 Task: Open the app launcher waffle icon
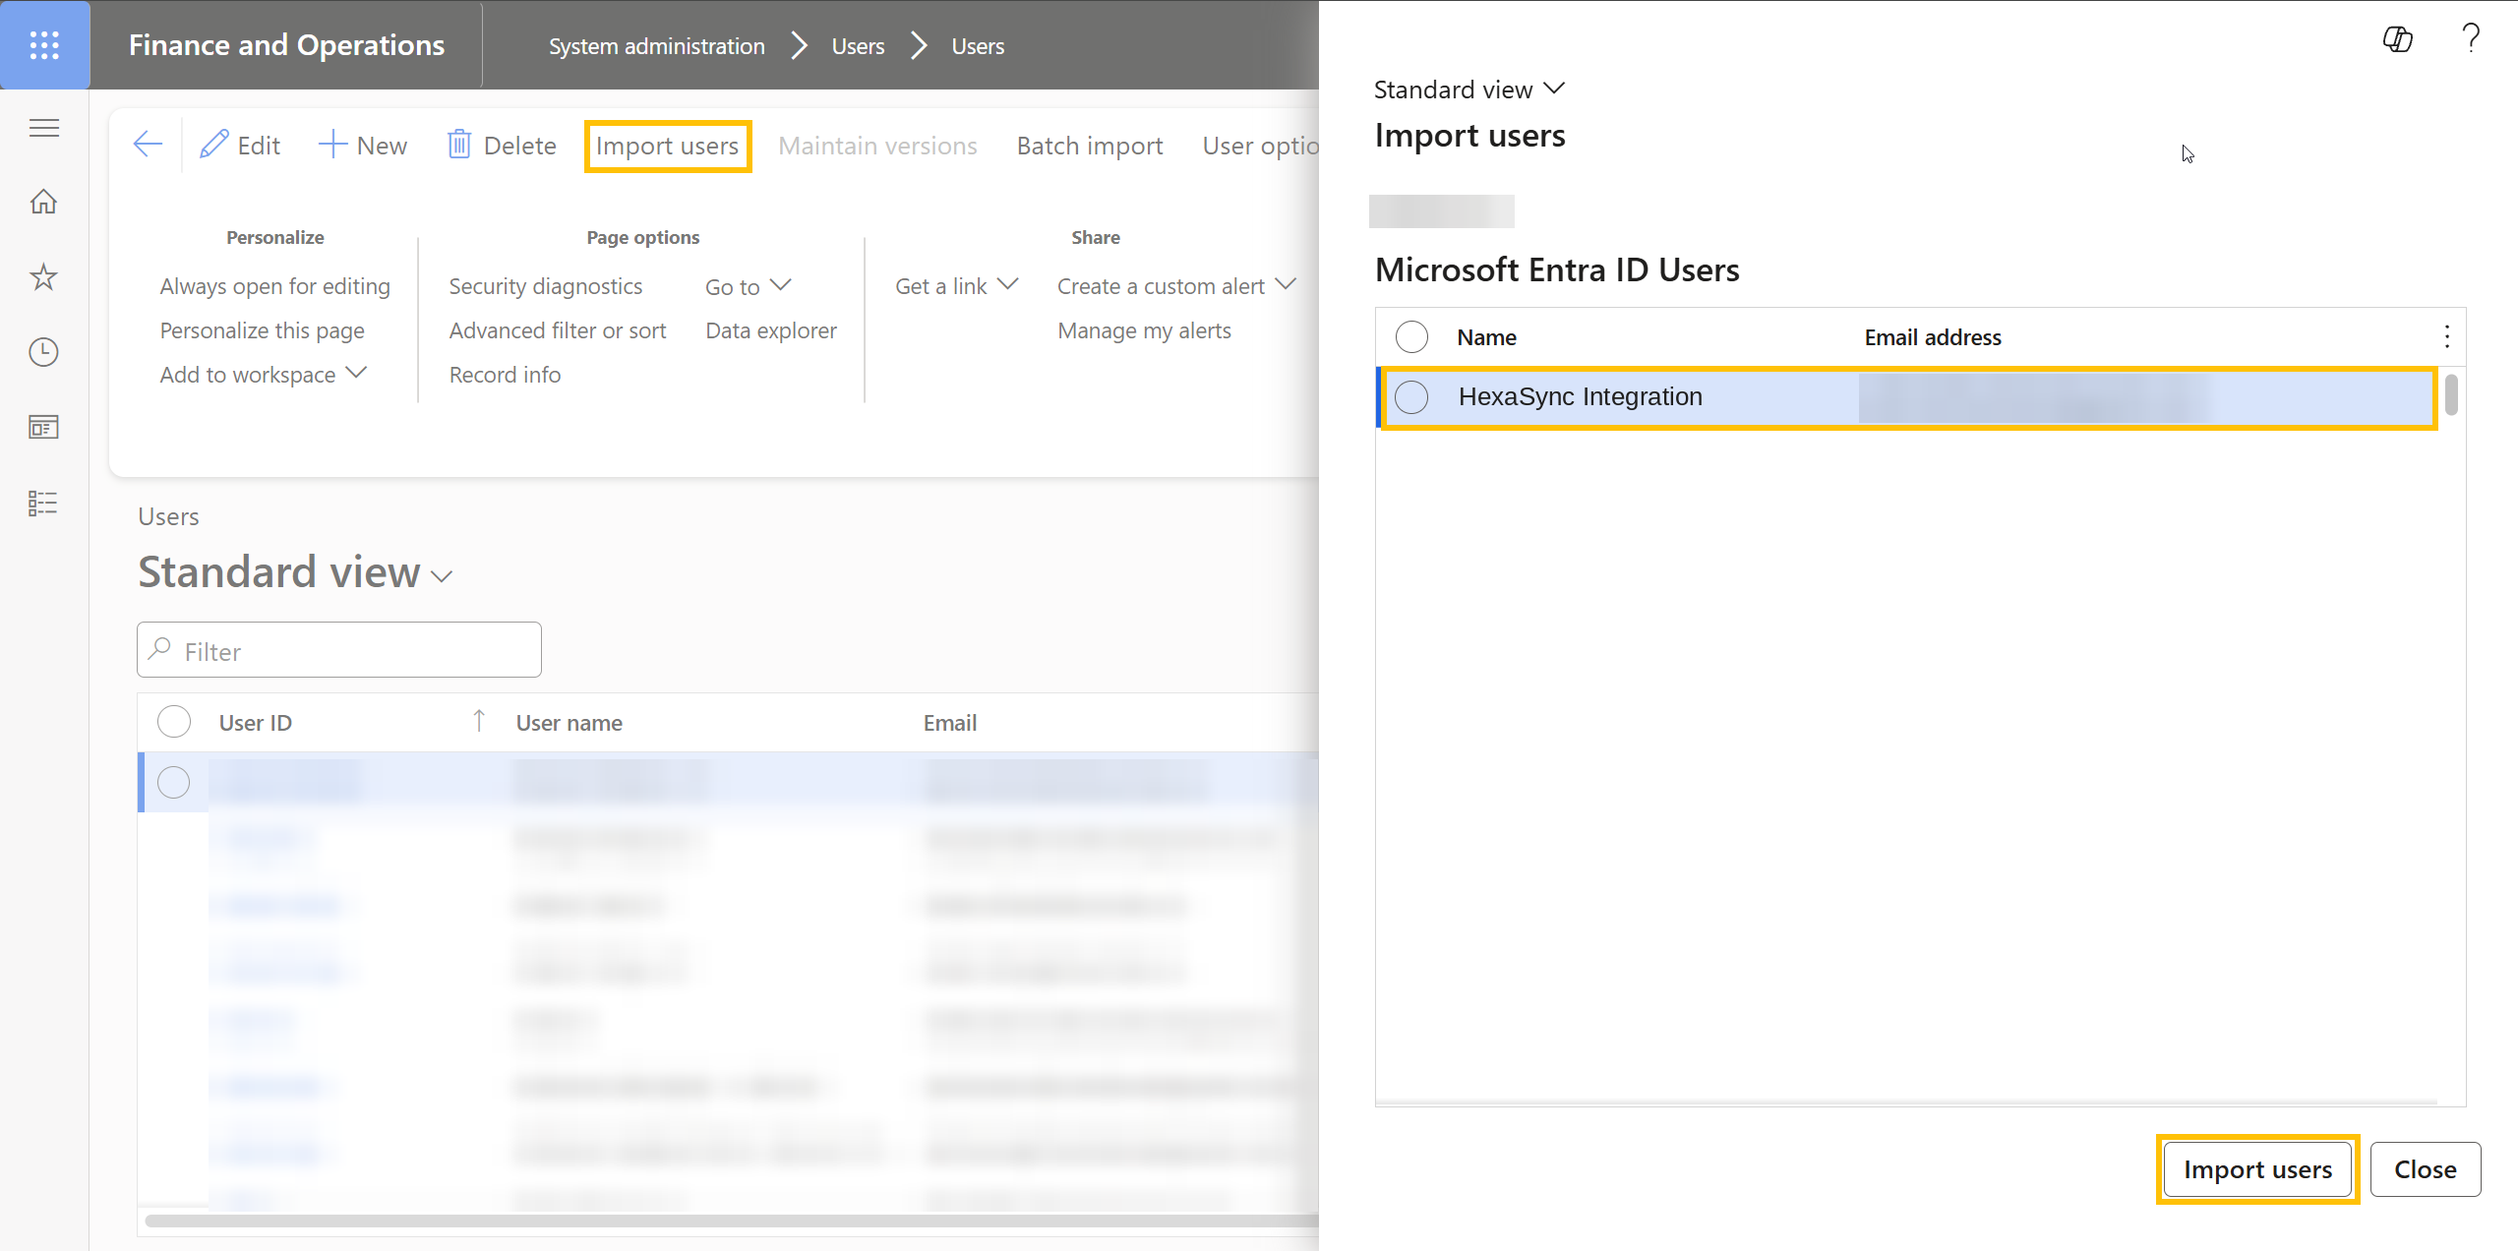(44, 44)
